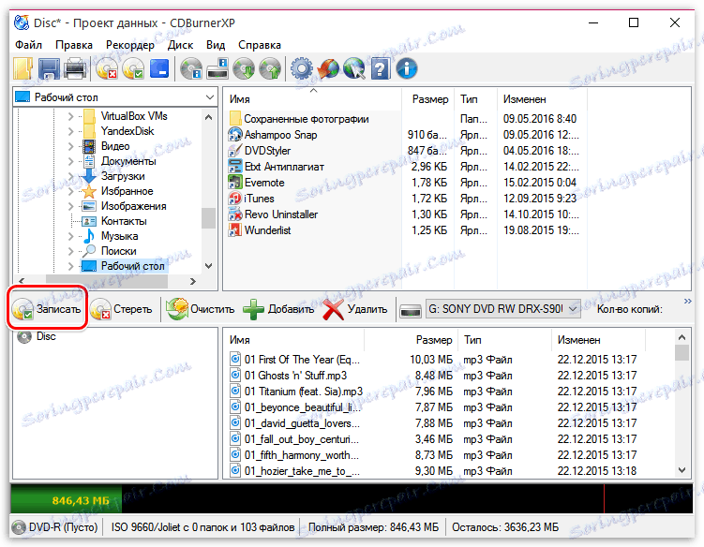Show more toolbar options double chevron
704x547 pixels.
[687, 301]
